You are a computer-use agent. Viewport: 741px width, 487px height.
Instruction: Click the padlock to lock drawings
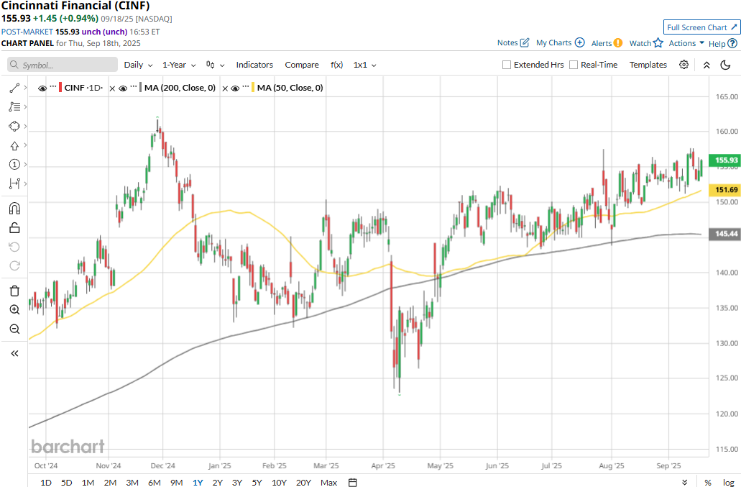pos(14,228)
